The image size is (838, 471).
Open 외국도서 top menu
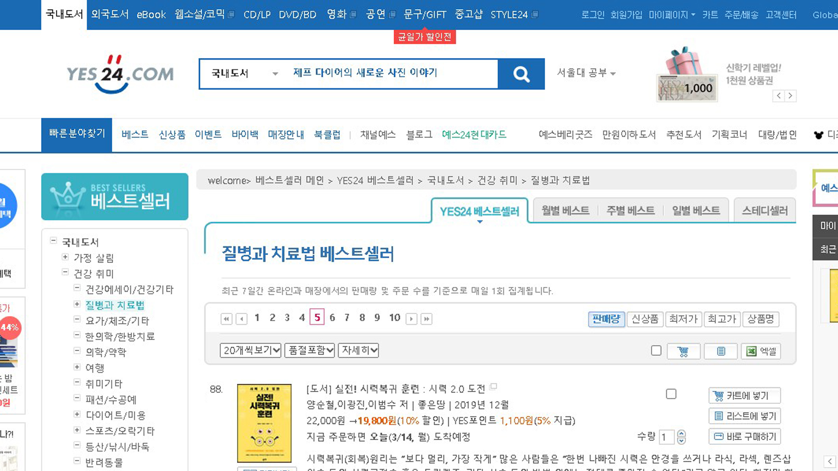pyautogui.click(x=110, y=14)
